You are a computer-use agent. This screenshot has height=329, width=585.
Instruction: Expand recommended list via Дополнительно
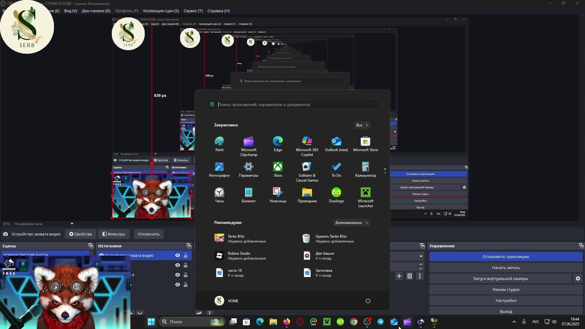tap(351, 223)
